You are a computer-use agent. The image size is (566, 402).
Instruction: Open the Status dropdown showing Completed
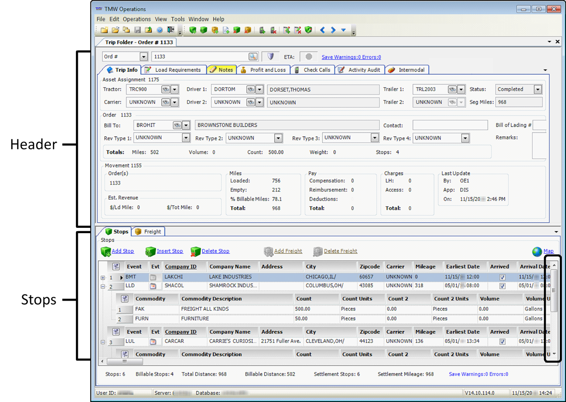point(537,89)
